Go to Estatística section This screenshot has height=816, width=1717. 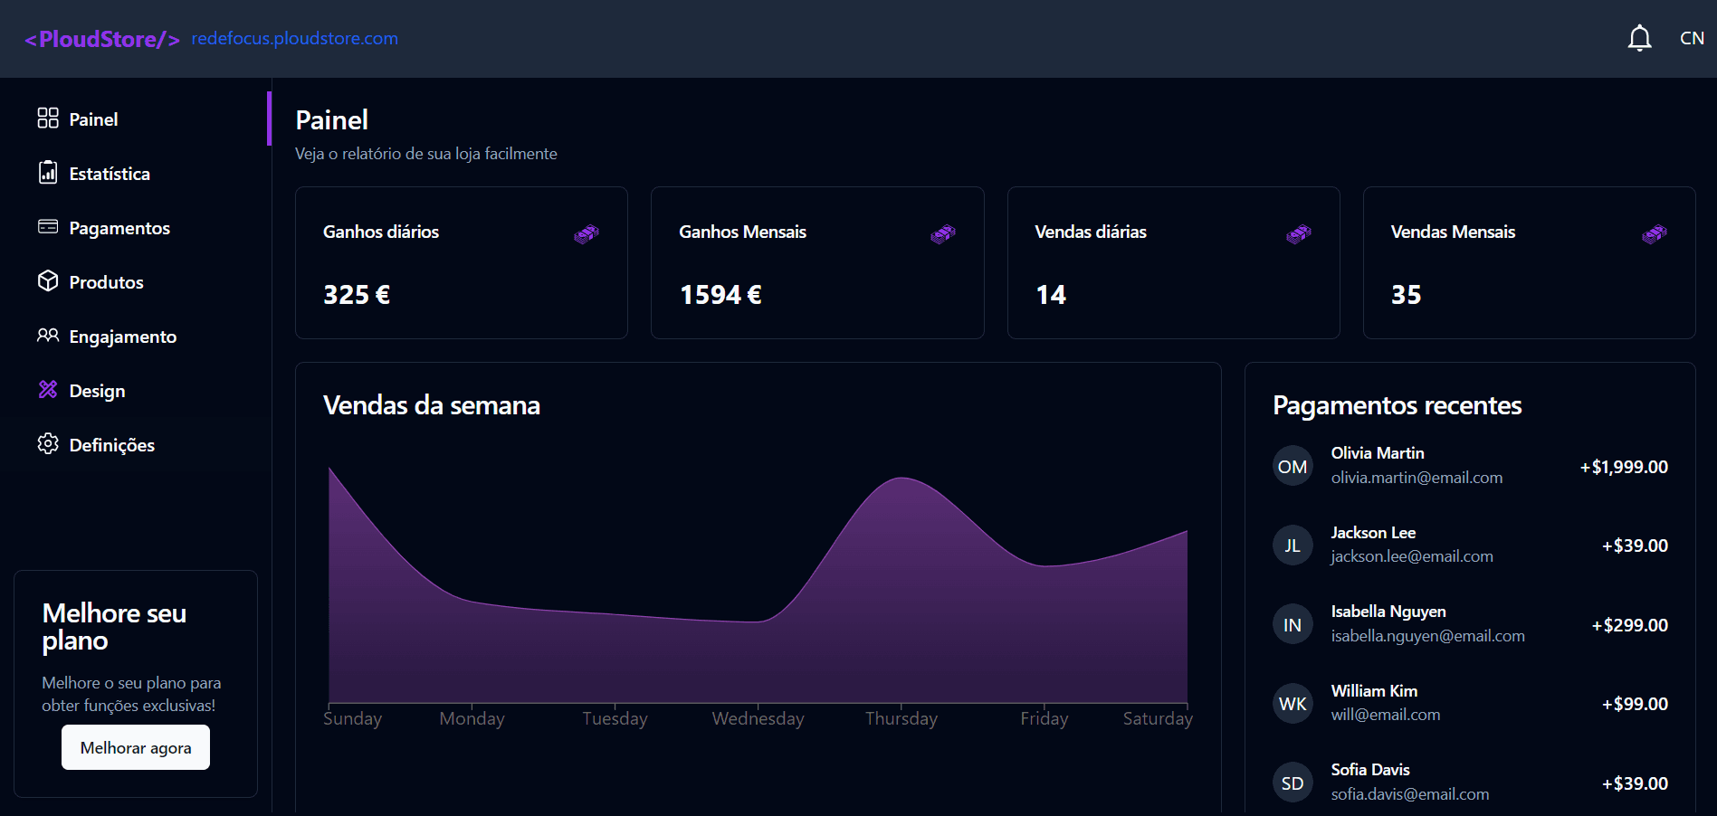point(136,173)
